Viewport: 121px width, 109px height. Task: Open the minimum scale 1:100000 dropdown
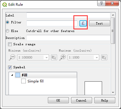(x=33, y=57)
